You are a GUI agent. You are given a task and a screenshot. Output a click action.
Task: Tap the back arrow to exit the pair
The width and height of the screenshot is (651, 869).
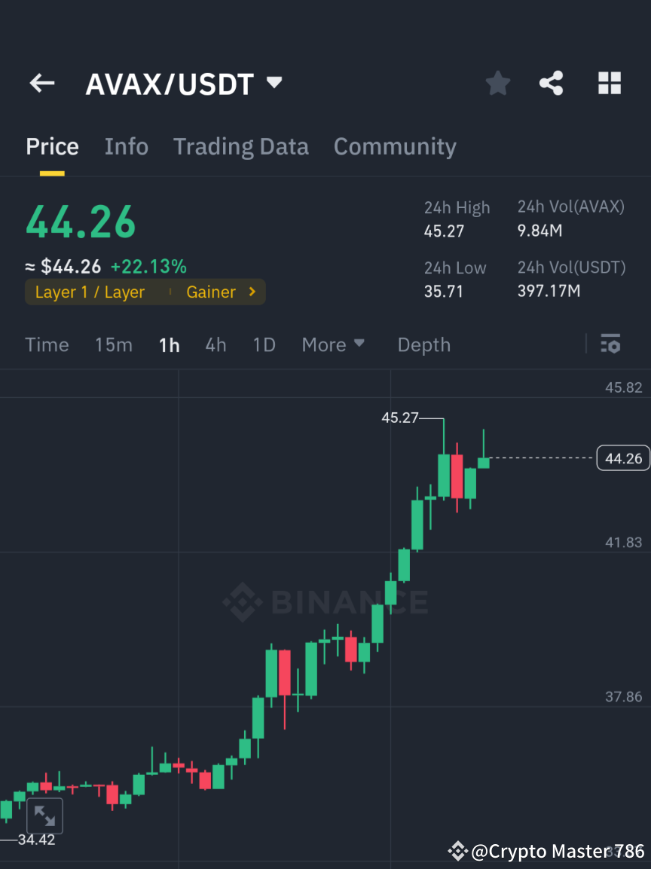pyautogui.click(x=41, y=83)
